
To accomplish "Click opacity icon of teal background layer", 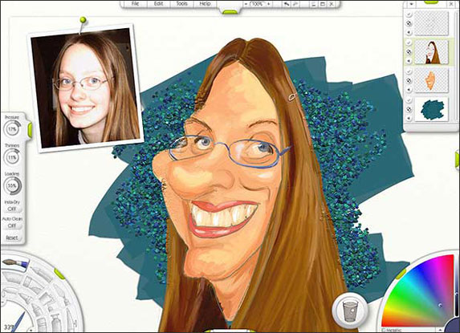I will click(x=409, y=109).
